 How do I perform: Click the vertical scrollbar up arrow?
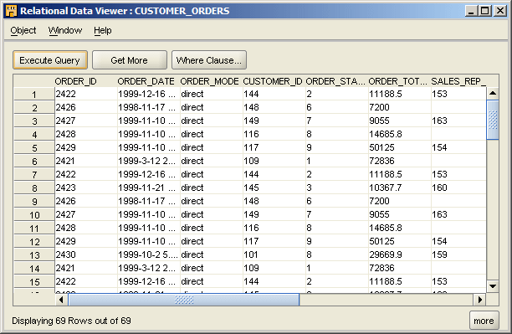pos(493,94)
